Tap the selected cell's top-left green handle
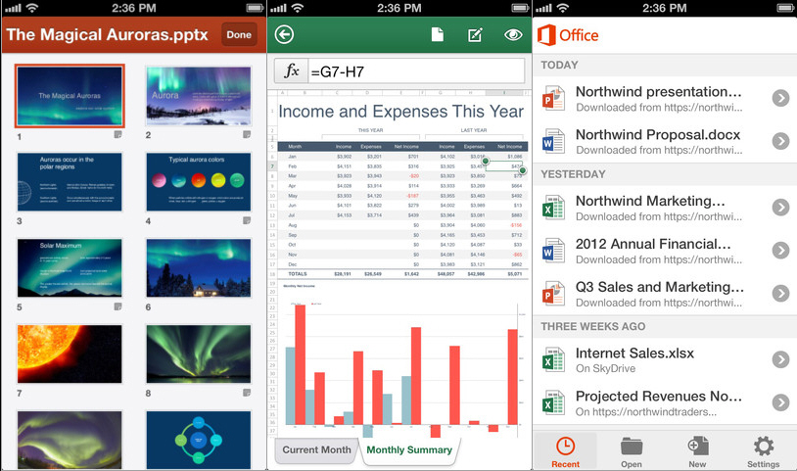 point(486,161)
